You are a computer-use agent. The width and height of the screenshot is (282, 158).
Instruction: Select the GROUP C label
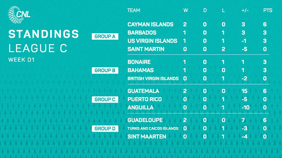click(x=105, y=99)
